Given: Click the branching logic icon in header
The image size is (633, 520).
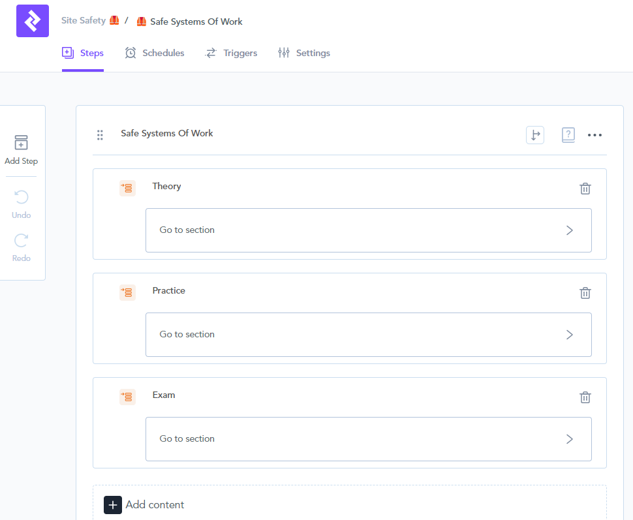Looking at the screenshot, I should 534,135.
